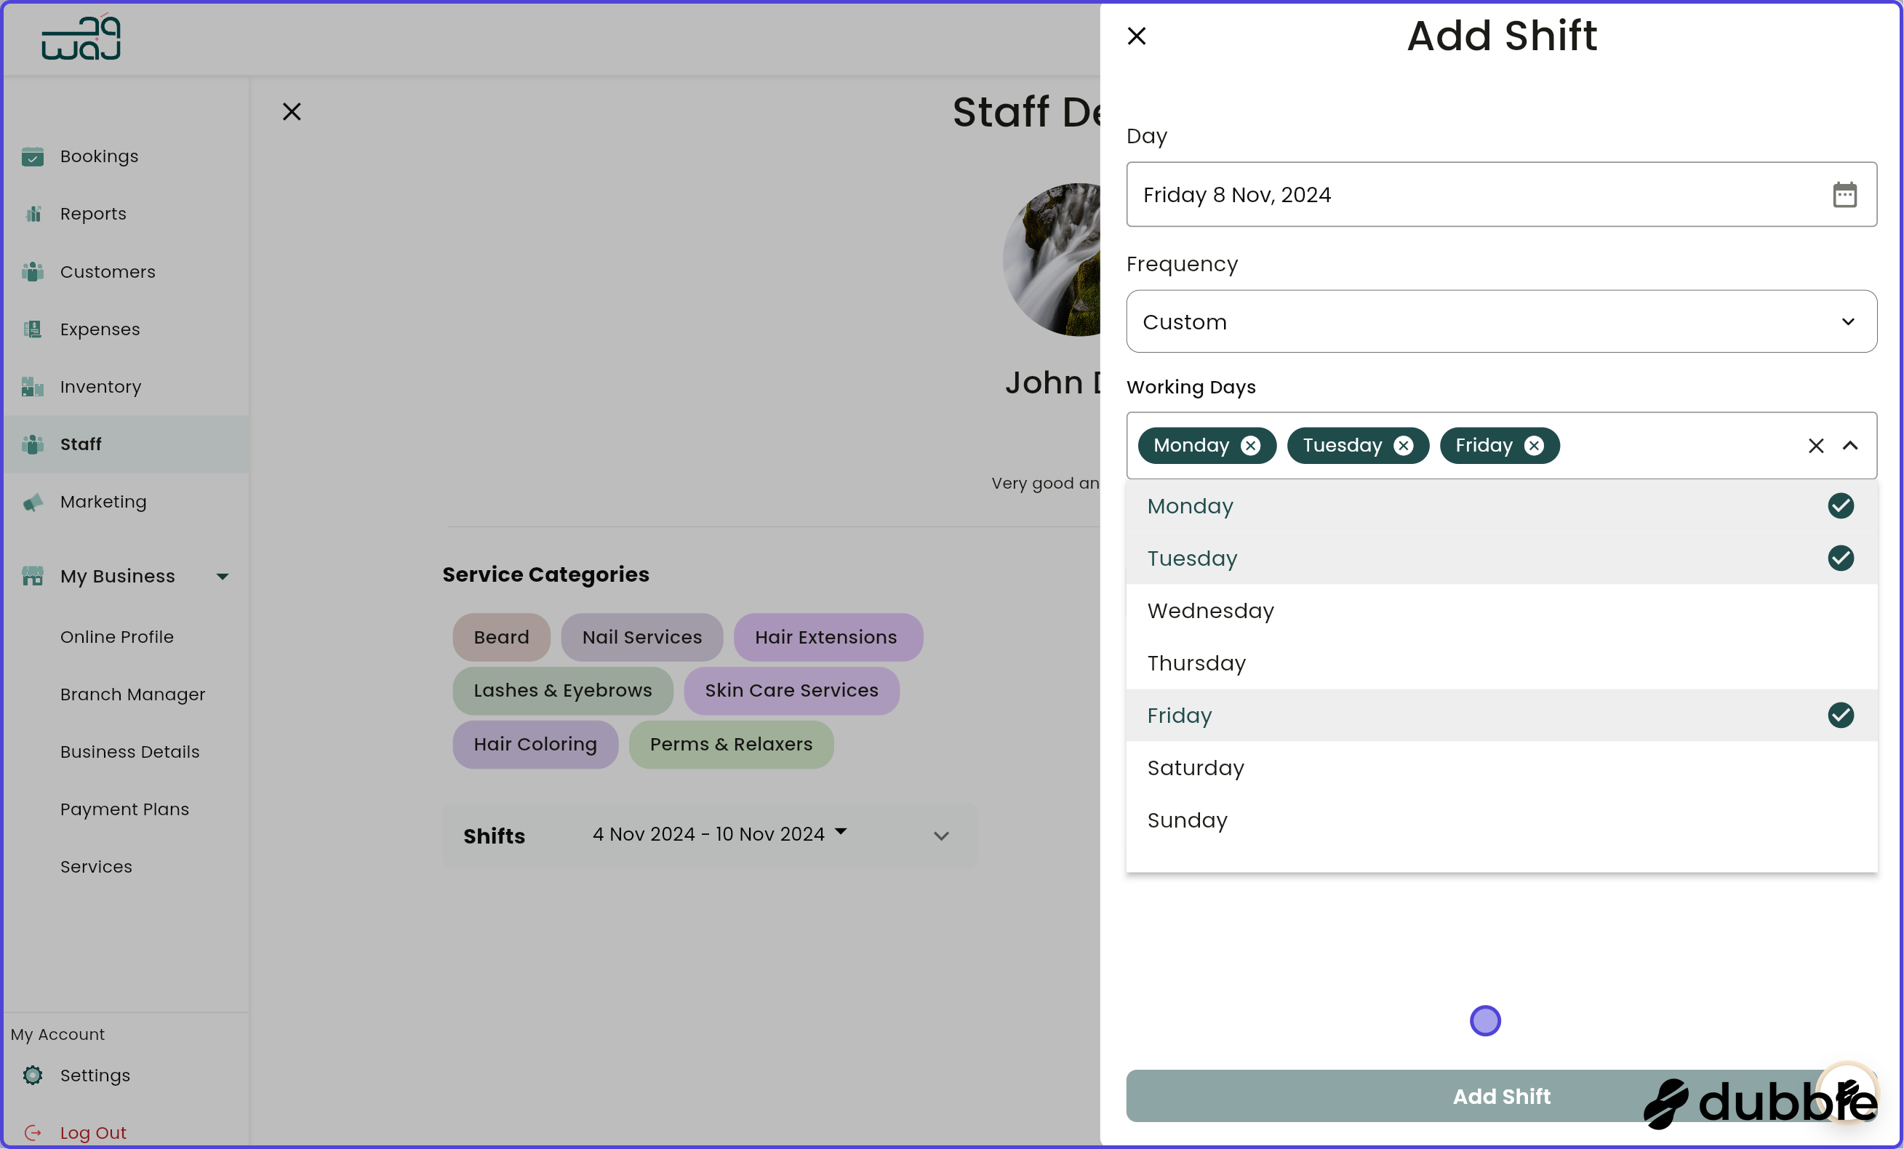Click the Customers sidebar icon

pos(33,272)
